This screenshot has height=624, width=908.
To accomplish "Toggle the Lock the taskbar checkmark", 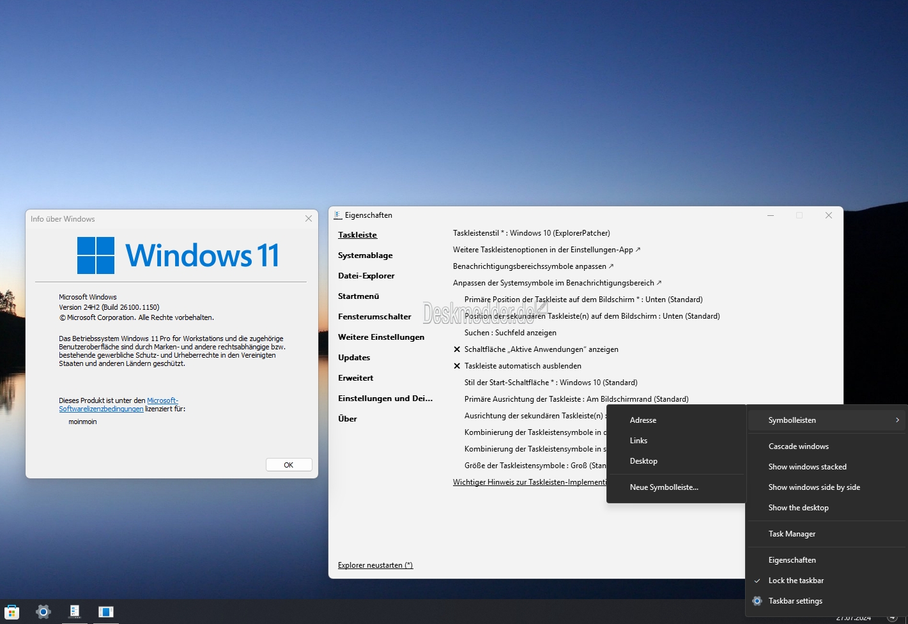I will (x=757, y=581).
